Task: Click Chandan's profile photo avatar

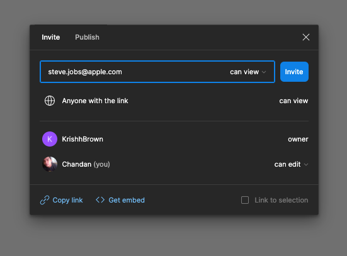Action: (x=50, y=164)
